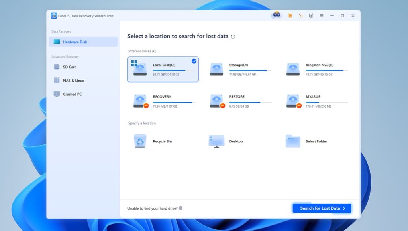Deselect the checked Local Disk C: drive

pyautogui.click(x=194, y=61)
